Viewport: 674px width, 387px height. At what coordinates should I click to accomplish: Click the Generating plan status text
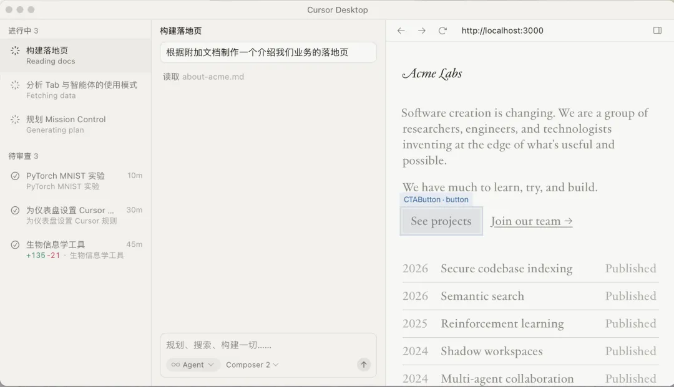[55, 130]
